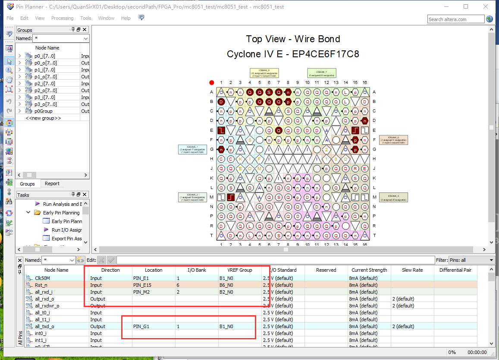Screen dimensions: 499x360
Task: Click the green check I/O analysis icon
Action: click(x=9, y=223)
